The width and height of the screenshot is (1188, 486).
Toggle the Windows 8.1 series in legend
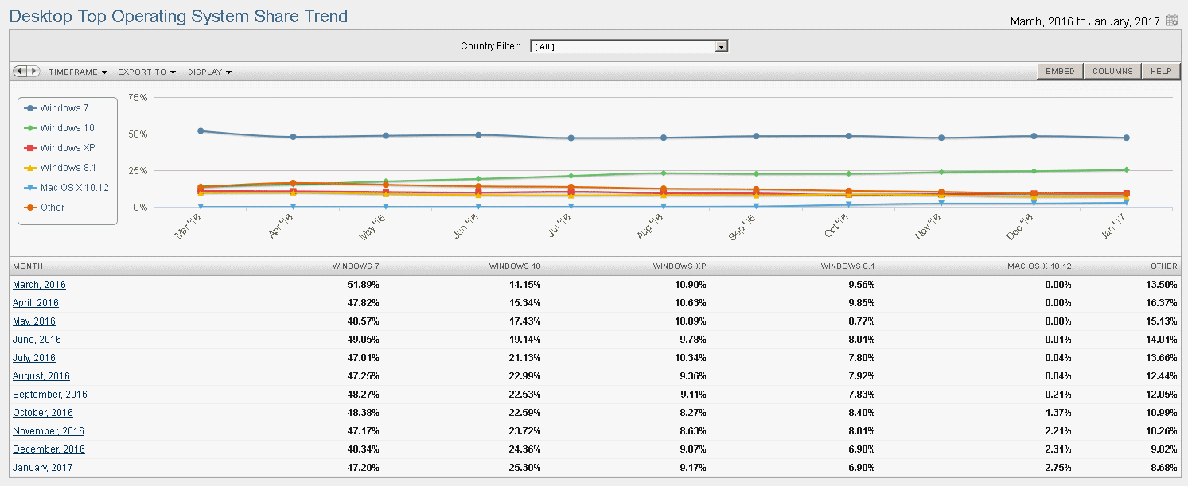60,168
